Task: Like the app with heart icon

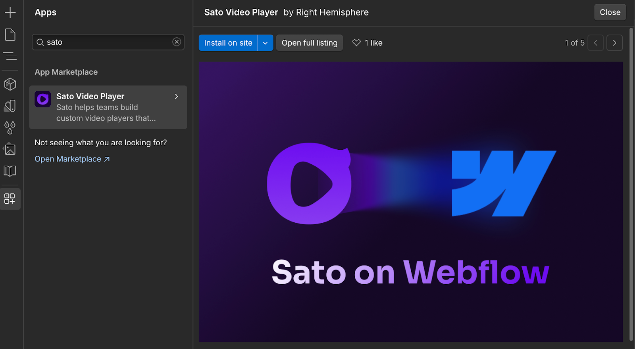Action: coord(356,43)
